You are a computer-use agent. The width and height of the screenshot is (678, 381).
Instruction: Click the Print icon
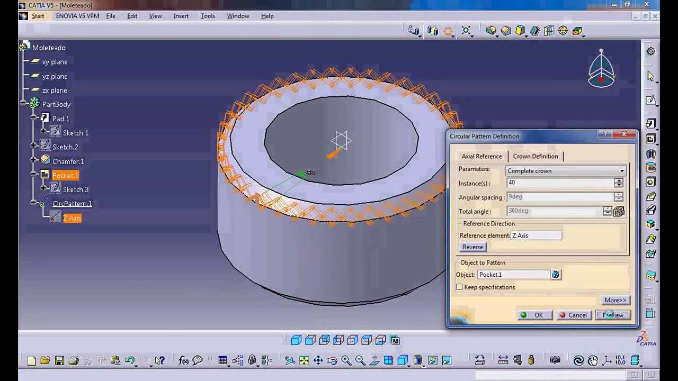73,361
